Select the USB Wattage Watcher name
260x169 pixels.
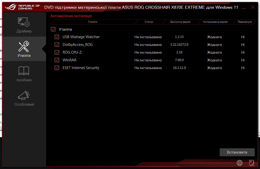pos(81,37)
